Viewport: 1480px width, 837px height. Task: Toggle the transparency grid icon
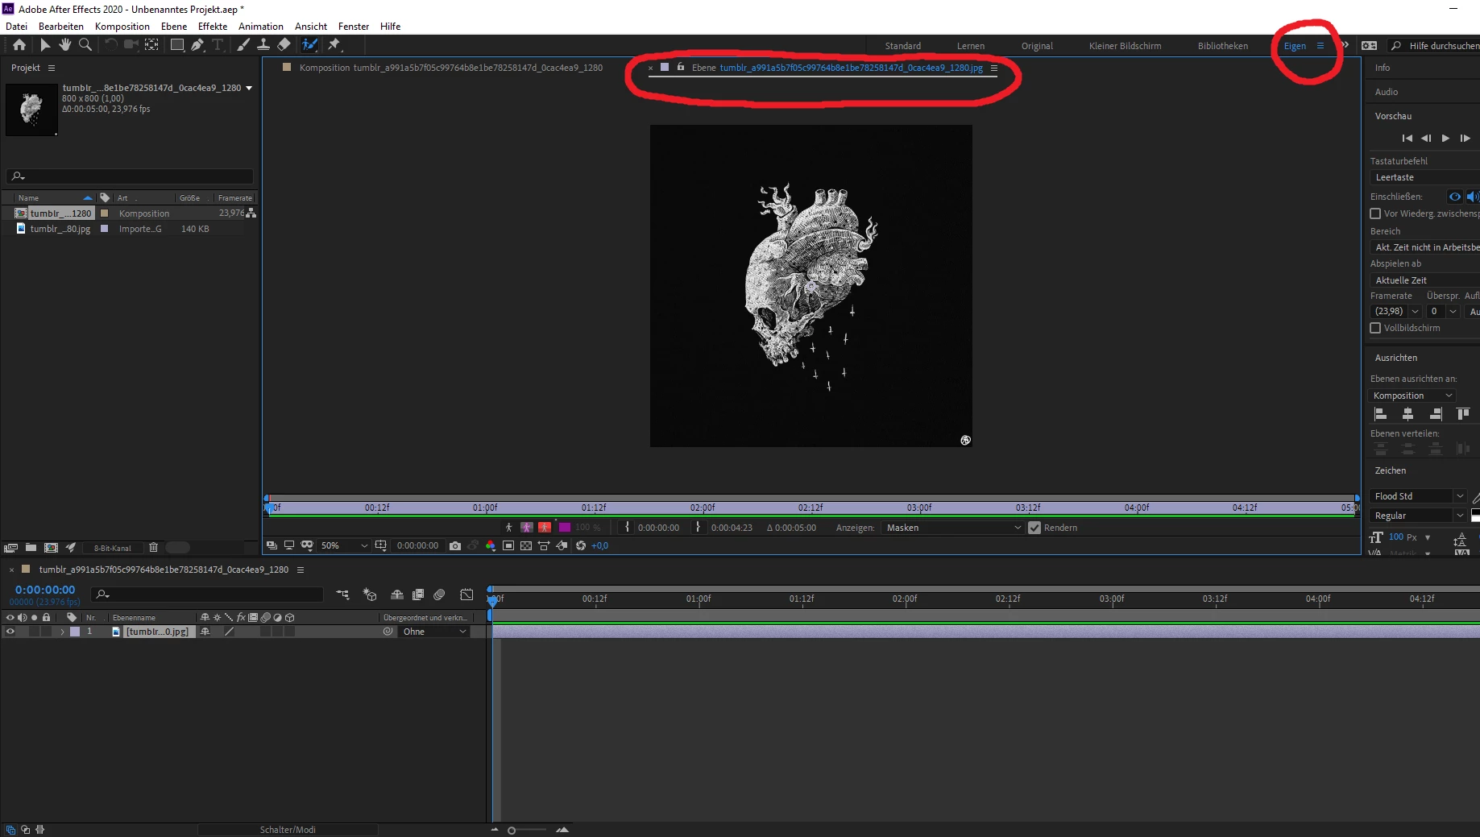click(526, 545)
